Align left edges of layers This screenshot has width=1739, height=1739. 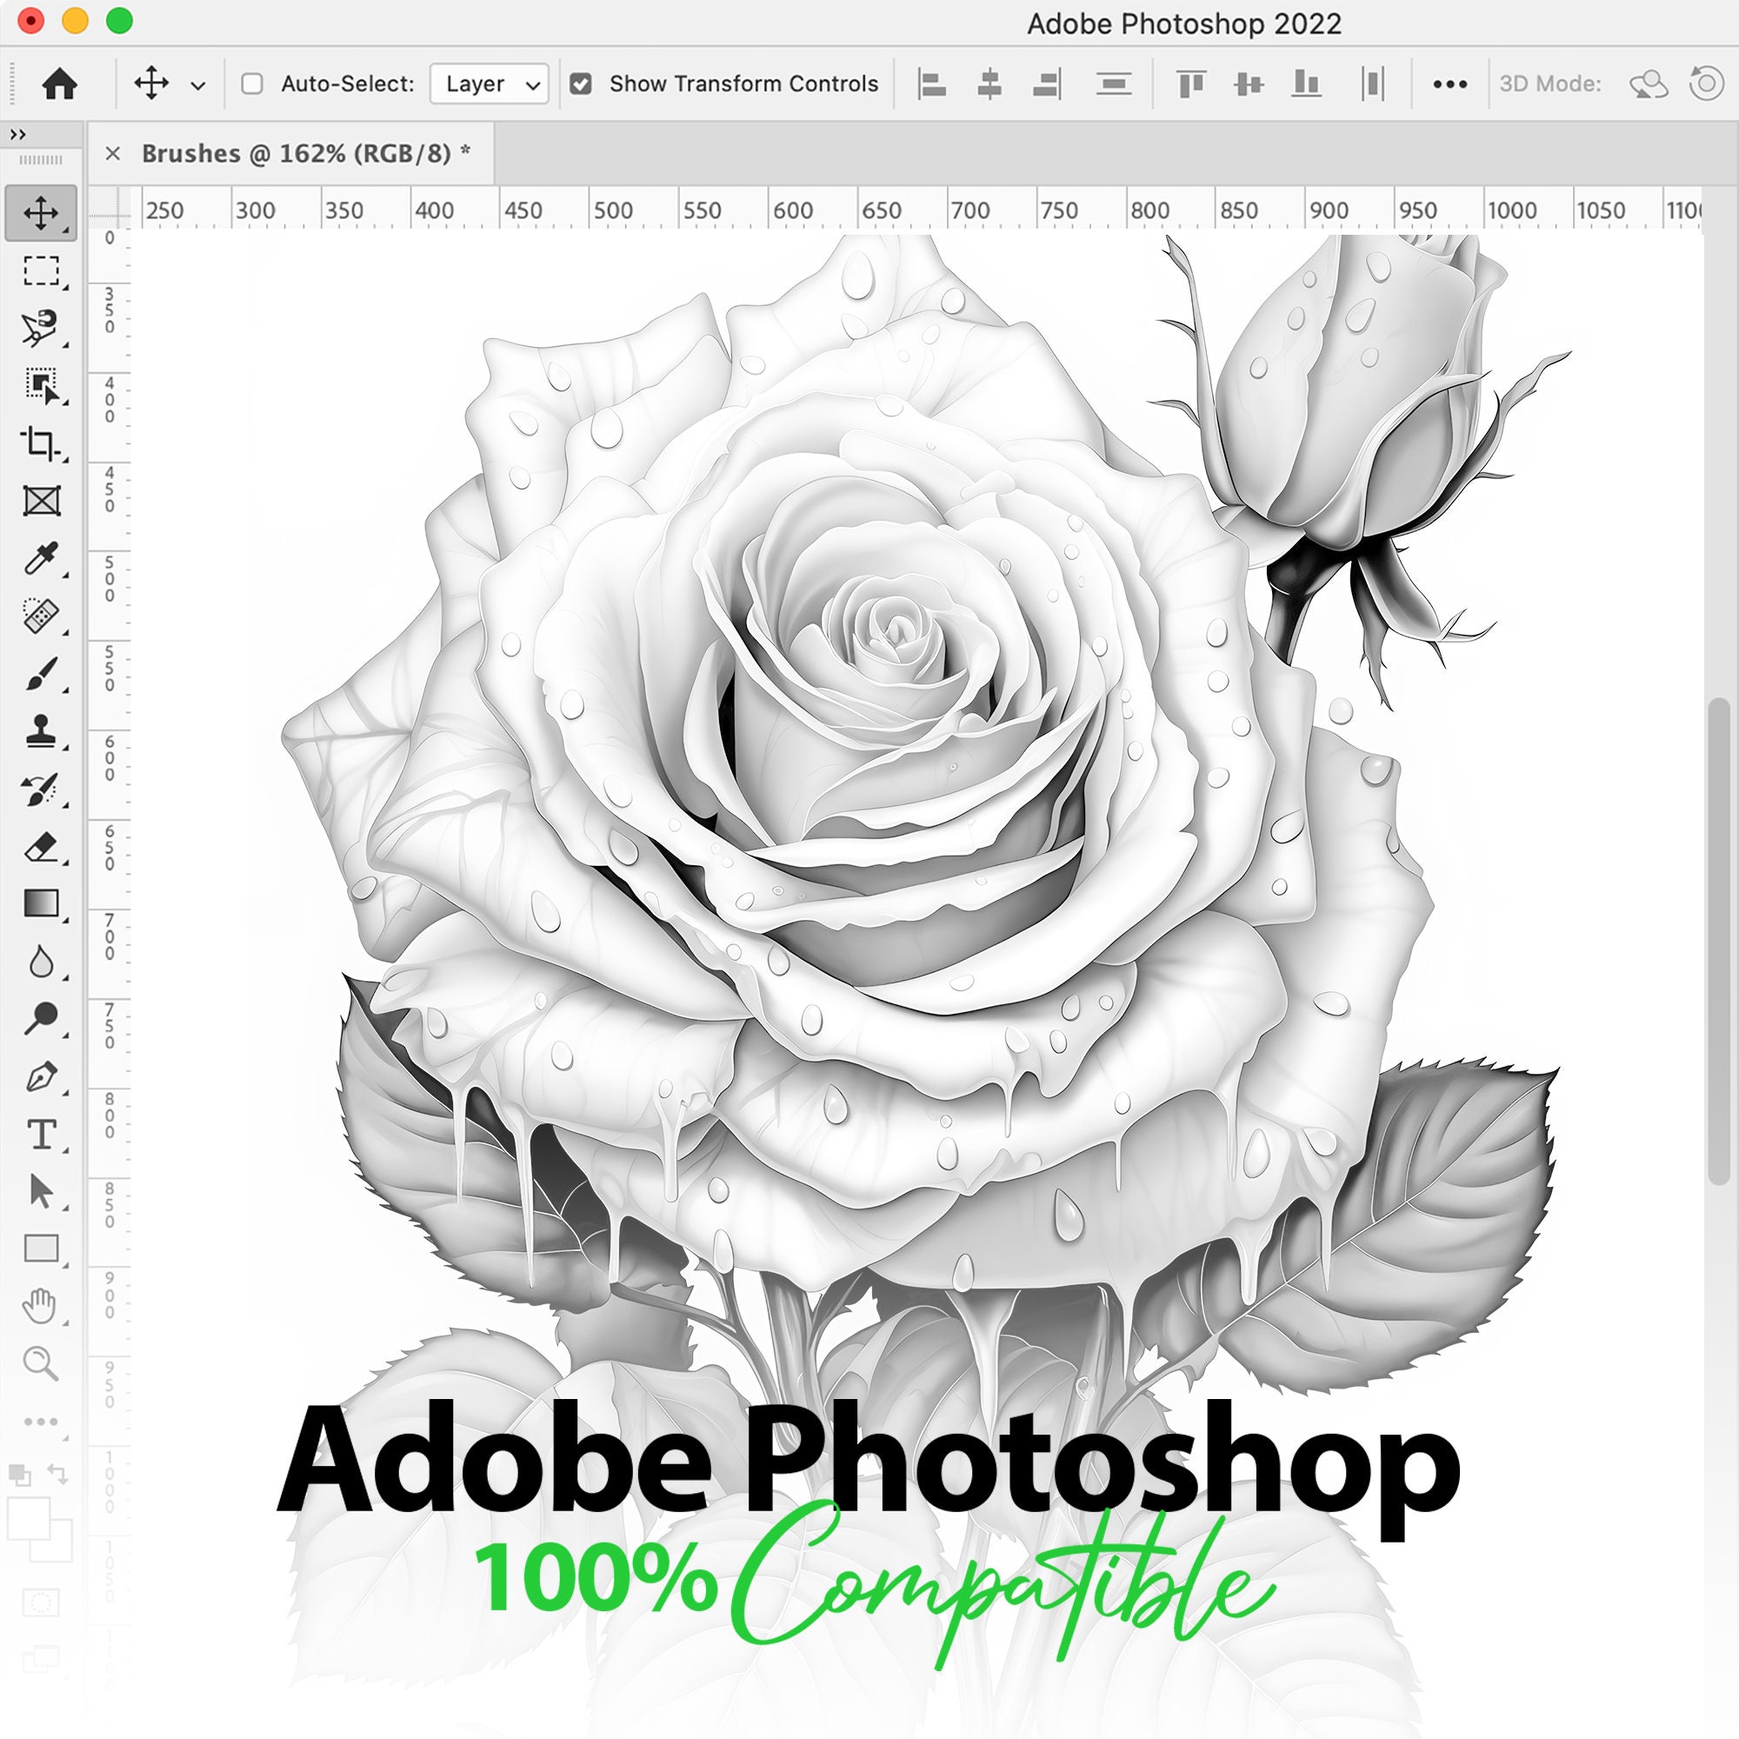coord(931,84)
